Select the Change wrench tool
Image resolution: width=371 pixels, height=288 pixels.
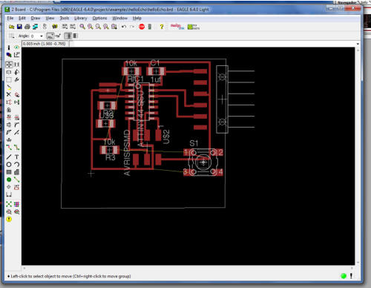pyautogui.click(x=16, y=79)
